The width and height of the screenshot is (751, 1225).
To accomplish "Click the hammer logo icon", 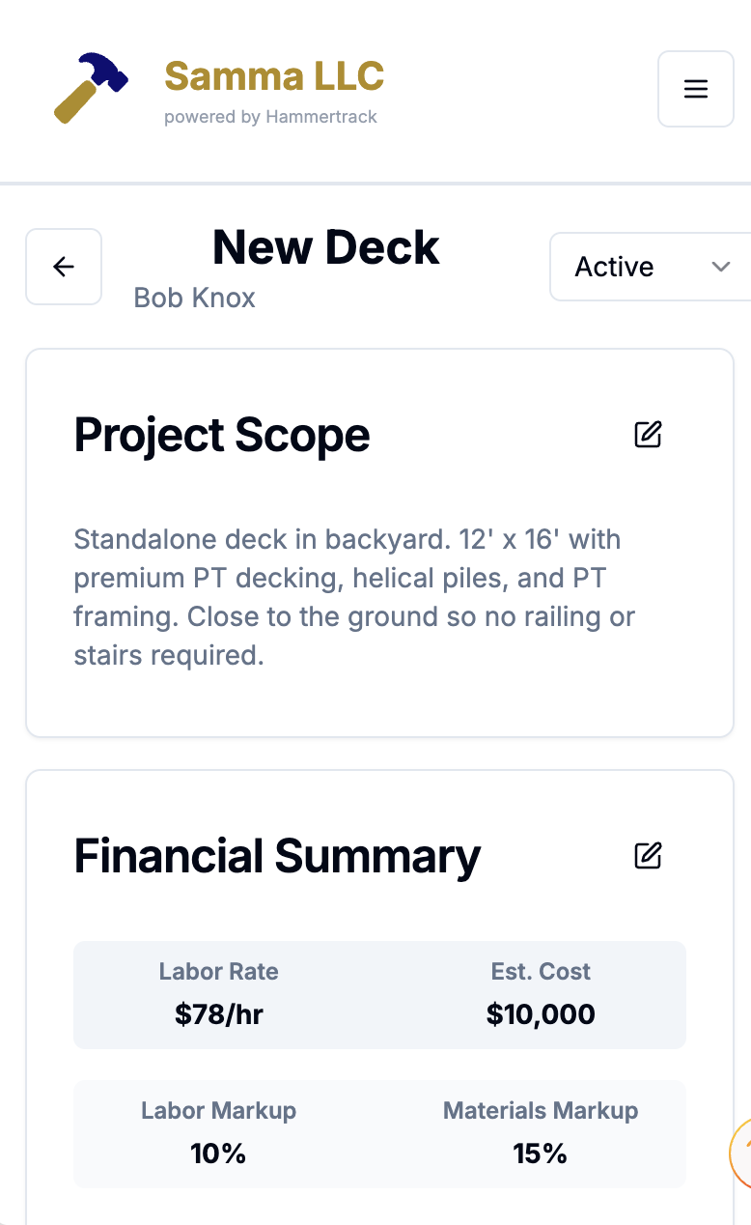I will tap(90, 88).
